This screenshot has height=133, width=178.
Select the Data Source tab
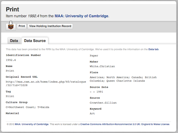pyautogui.click(x=35, y=41)
